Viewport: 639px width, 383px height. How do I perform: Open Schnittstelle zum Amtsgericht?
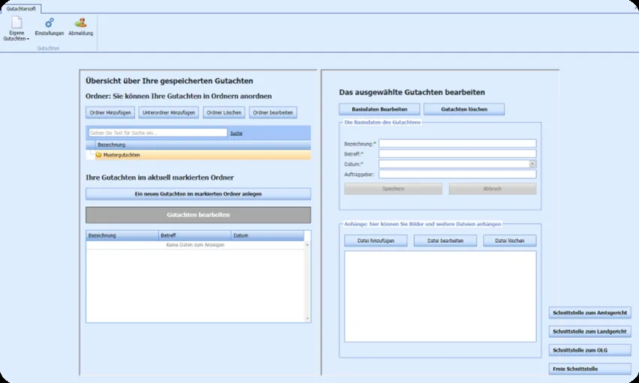click(589, 313)
